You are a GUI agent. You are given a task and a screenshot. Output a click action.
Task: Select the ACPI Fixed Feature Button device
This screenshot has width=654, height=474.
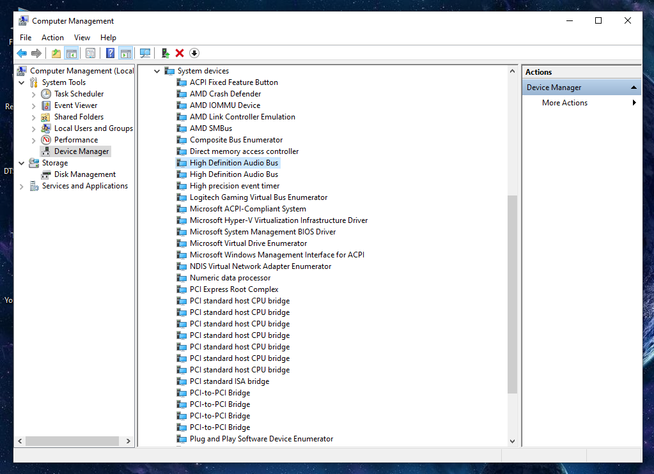point(233,82)
